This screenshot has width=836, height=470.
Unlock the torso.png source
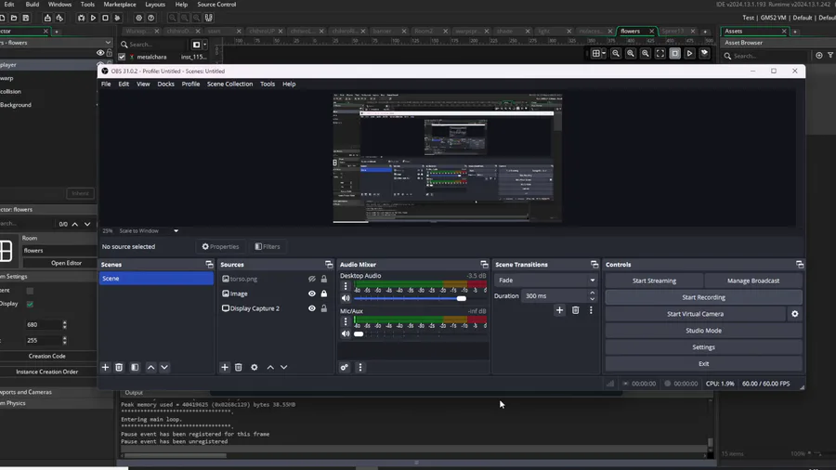point(323,279)
